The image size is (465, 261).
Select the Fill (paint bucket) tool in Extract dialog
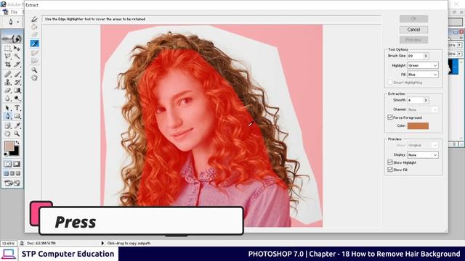tap(34, 27)
